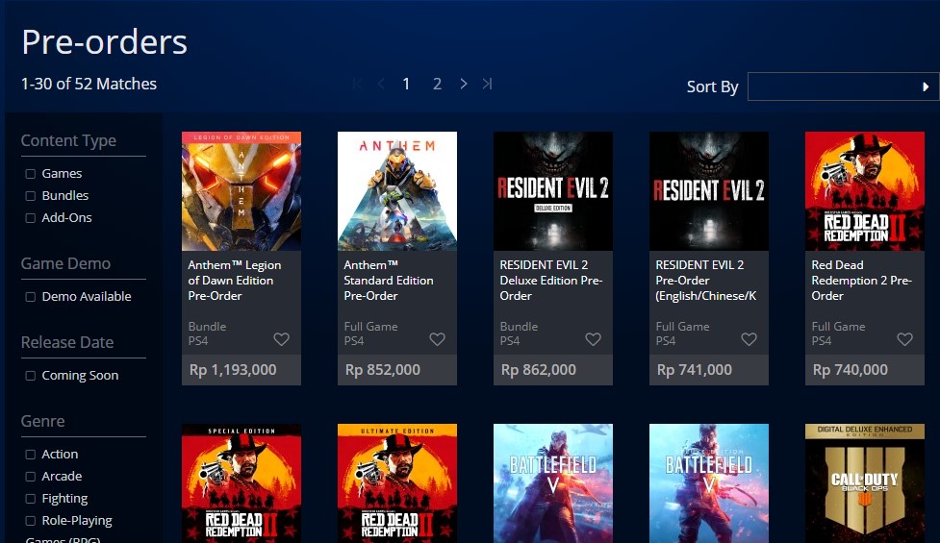Open Red Dead Redemption II Ultimate Edition cover
The image size is (940, 543).
(397, 483)
